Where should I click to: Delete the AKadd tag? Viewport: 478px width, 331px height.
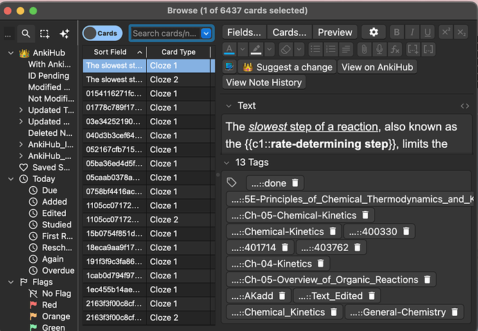[282, 296]
